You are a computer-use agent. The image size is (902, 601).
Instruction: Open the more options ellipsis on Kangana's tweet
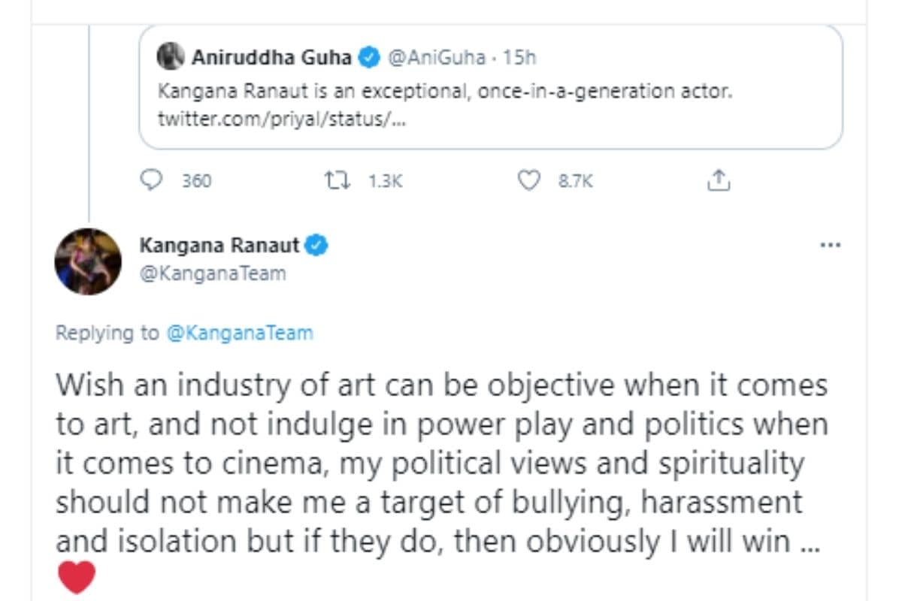tap(830, 246)
